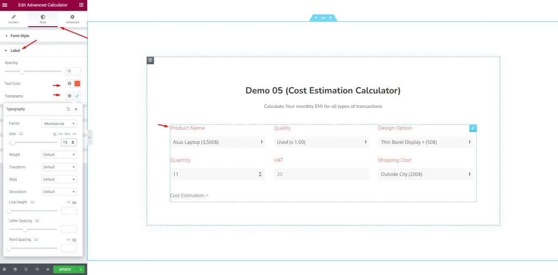
Task: Open the Family dropdown showing Montserrat
Action: tap(59, 123)
